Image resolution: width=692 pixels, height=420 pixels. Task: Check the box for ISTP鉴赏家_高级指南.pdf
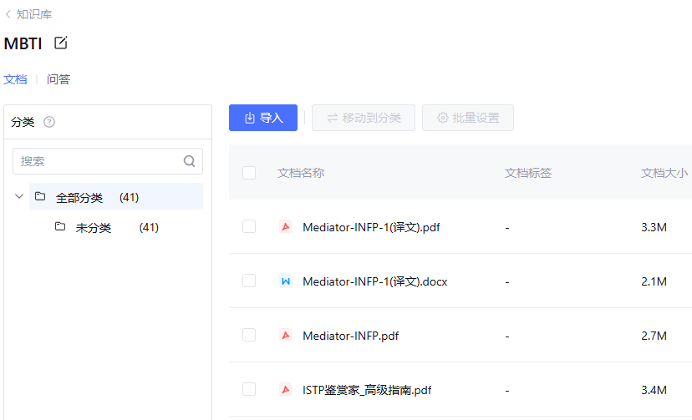click(249, 389)
